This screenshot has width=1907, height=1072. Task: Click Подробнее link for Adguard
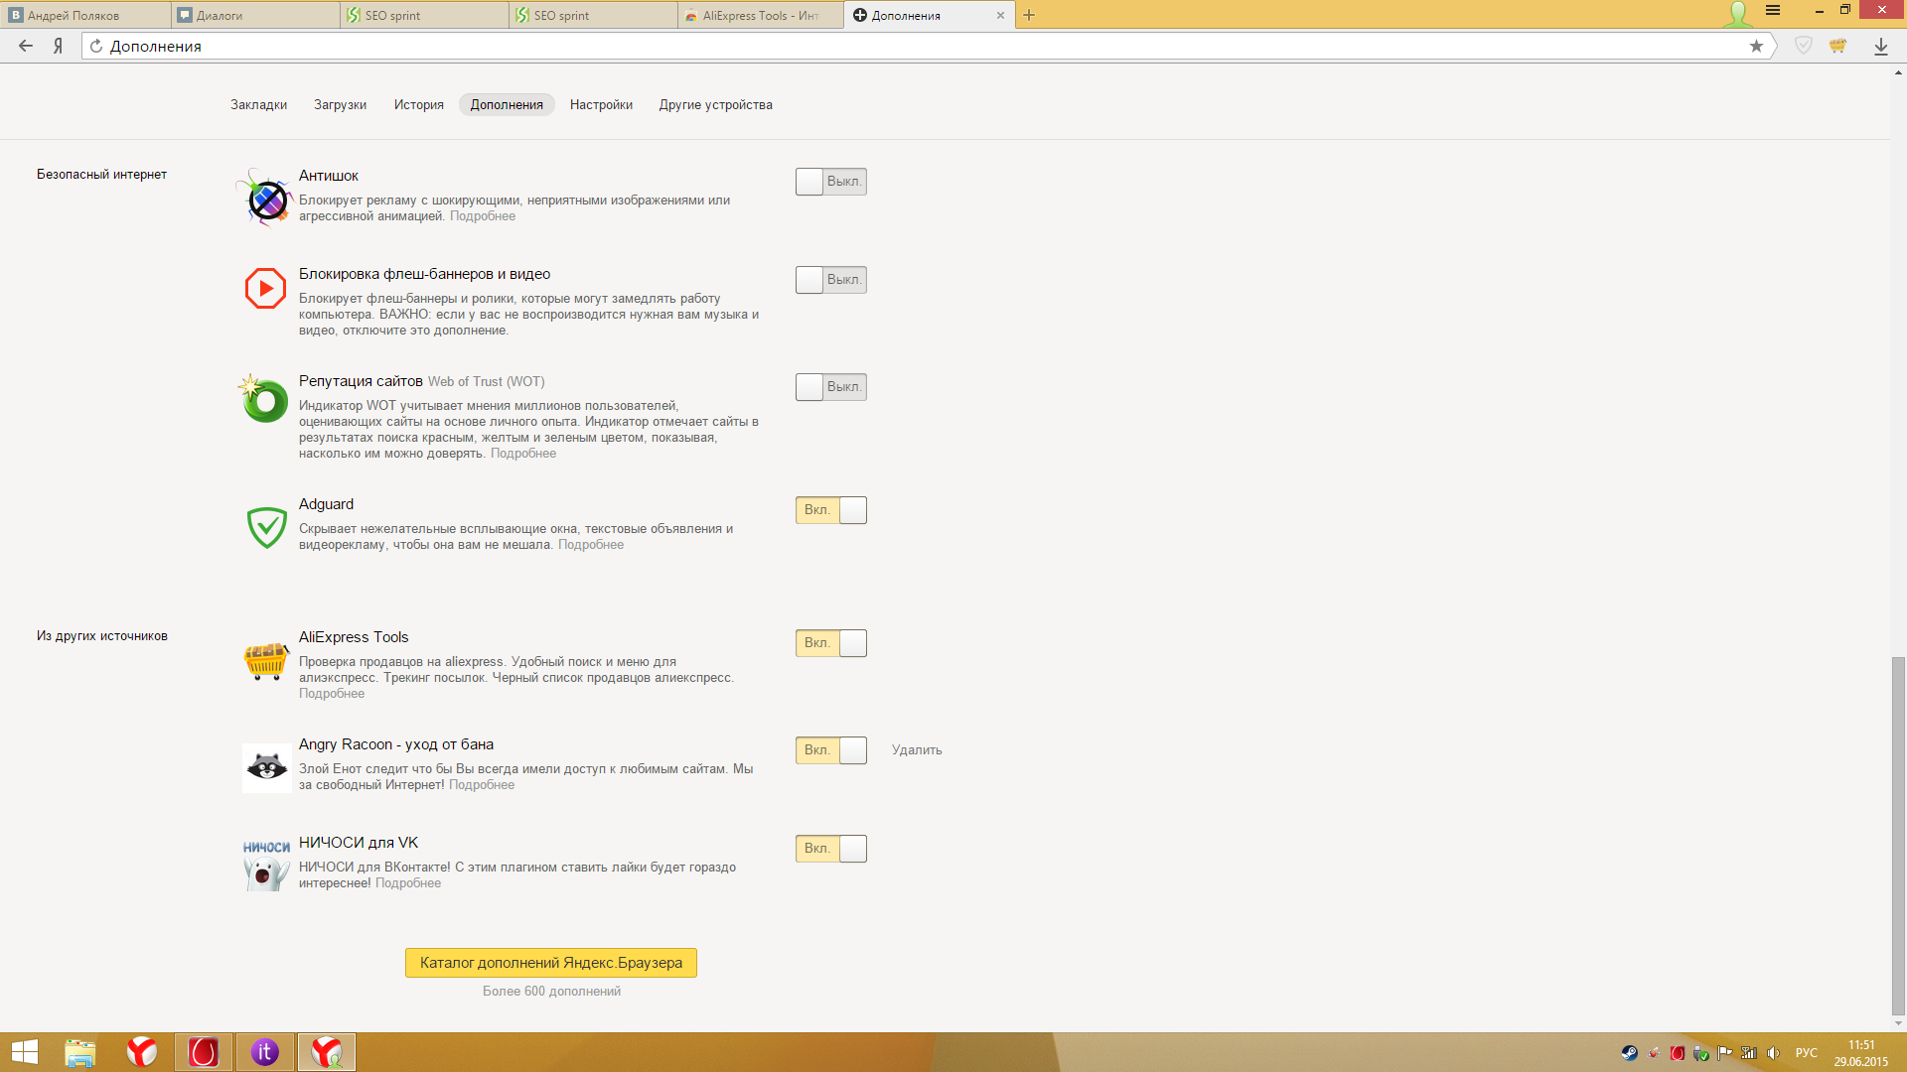590,545
